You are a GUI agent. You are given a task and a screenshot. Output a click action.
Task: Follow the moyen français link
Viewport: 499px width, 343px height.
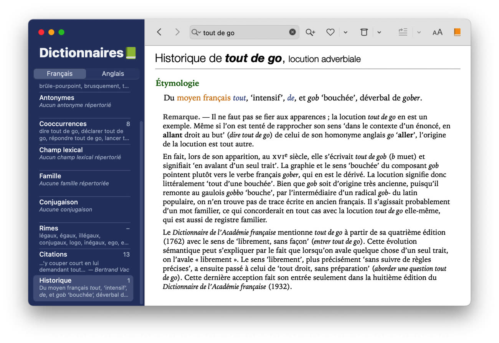203,98
